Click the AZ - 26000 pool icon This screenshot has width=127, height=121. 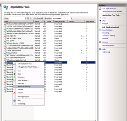[5, 41]
